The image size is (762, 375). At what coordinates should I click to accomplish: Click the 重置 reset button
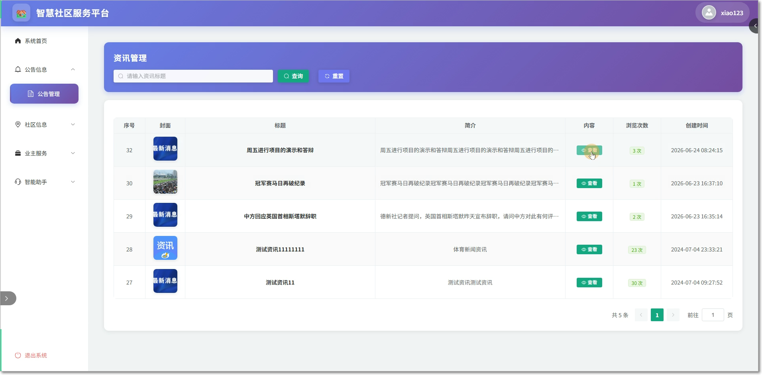click(x=334, y=76)
